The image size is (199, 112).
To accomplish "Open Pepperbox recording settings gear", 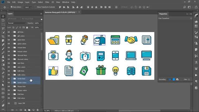I will (178, 79).
